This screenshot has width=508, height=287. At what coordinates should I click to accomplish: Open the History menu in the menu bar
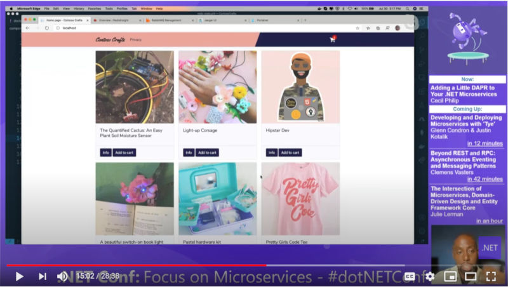(x=79, y=9)
